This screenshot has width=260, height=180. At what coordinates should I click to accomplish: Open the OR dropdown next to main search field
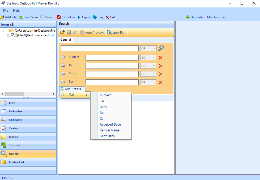tap(148, 48)
